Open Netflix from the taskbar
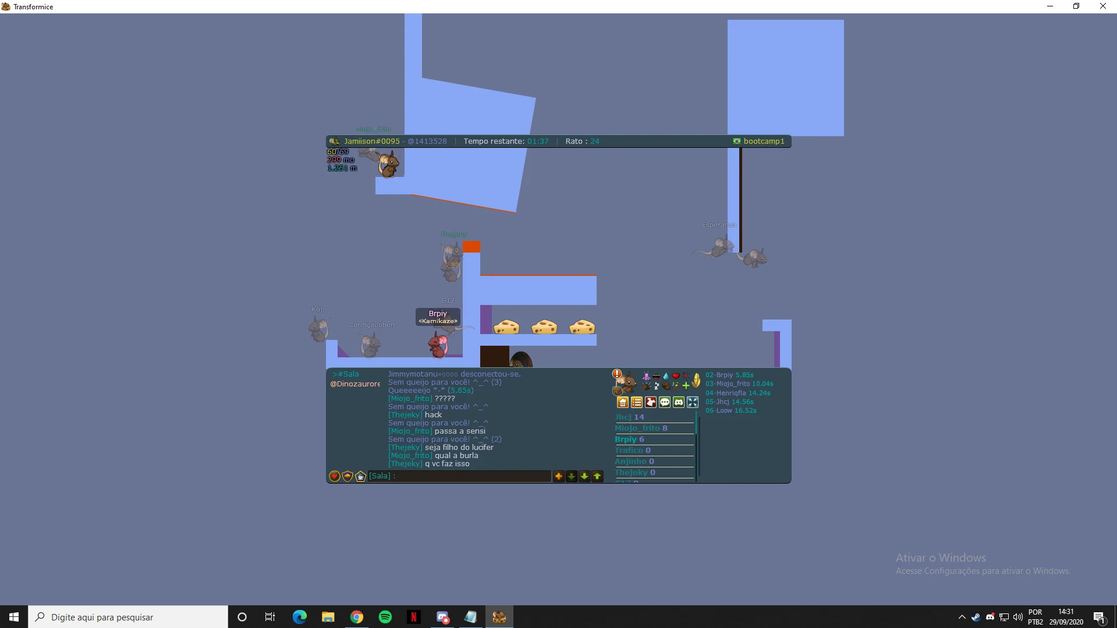The image size is (1117, 628). tap(414, 617)
